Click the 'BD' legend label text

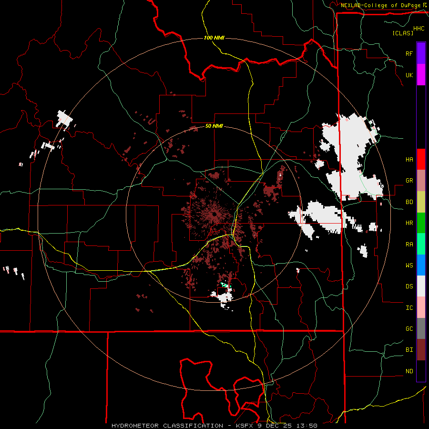(x=409, y=202)
